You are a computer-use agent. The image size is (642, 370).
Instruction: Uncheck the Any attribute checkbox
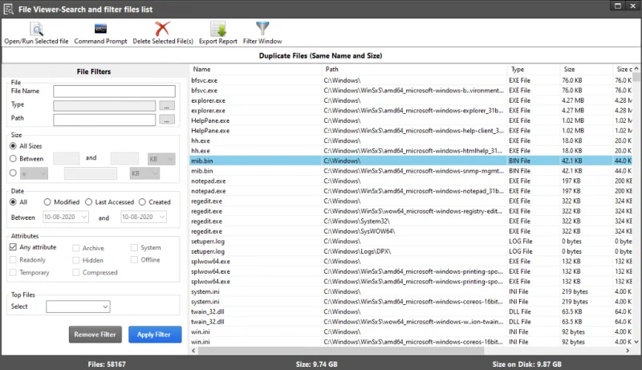[14, 247]
